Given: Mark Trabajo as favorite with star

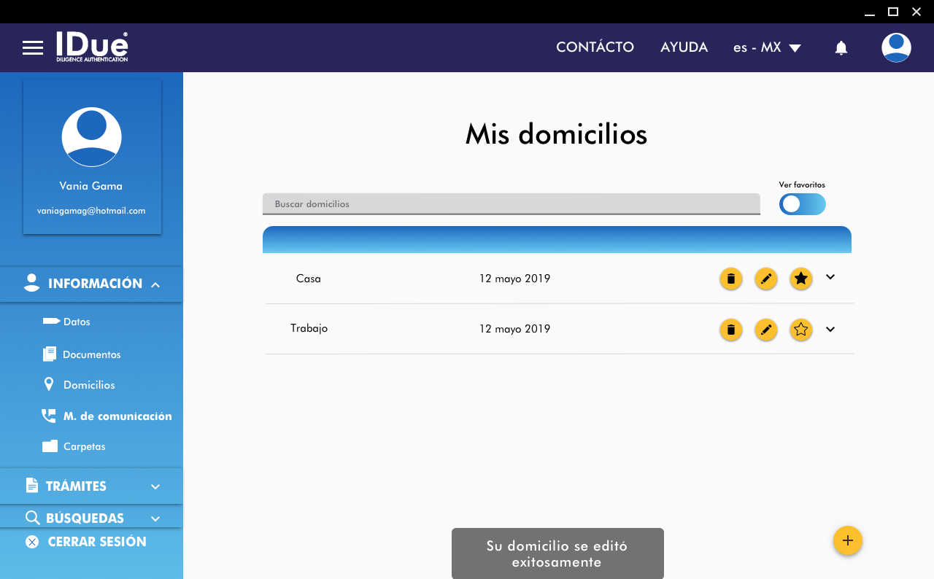Looking at the screenshot, I should coord(800,330).
